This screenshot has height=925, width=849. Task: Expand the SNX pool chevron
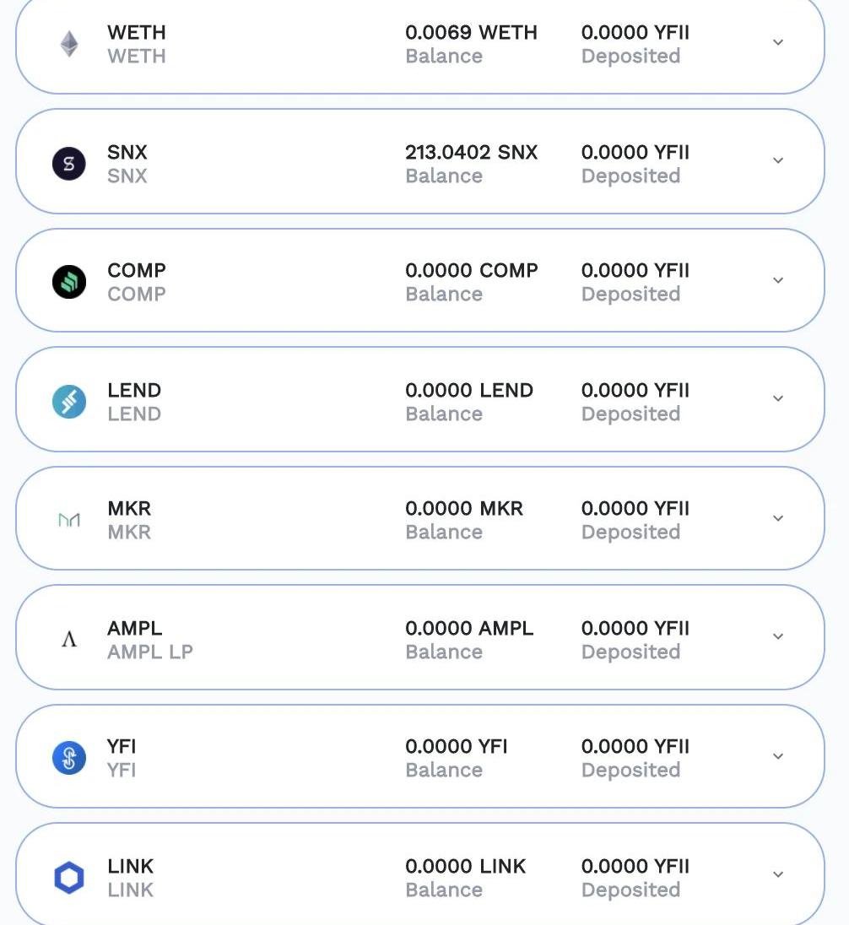[778, 160]
